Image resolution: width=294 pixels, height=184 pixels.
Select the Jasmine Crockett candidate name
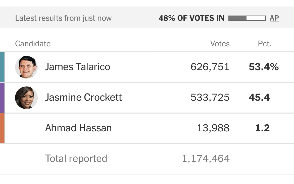tap(83, 98)
